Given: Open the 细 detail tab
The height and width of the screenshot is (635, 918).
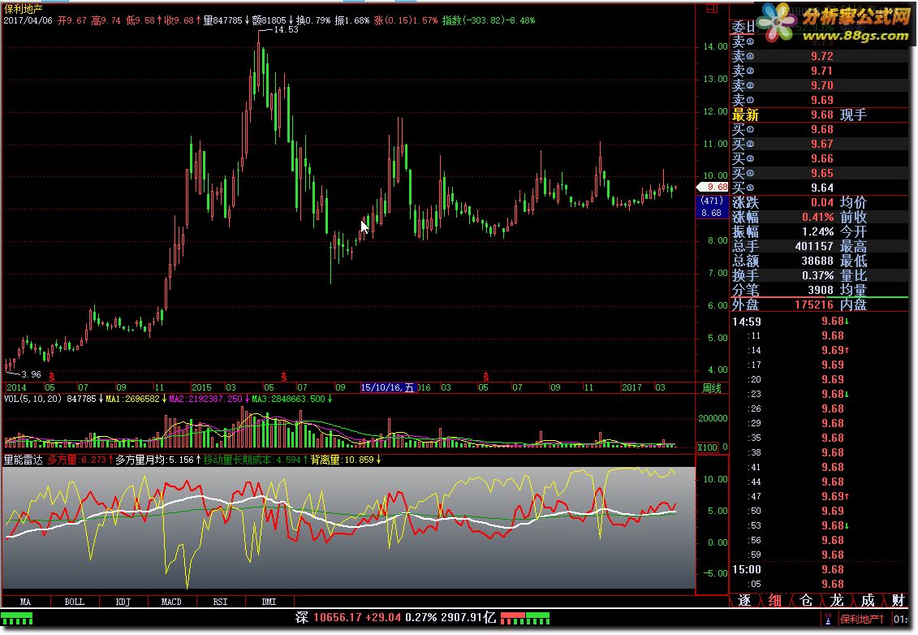Looking at the screenshot, I should point(774,600).
